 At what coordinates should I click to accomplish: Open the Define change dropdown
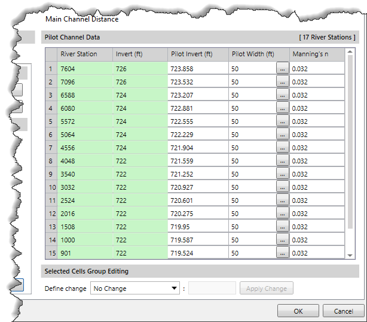tap(135, 288)
